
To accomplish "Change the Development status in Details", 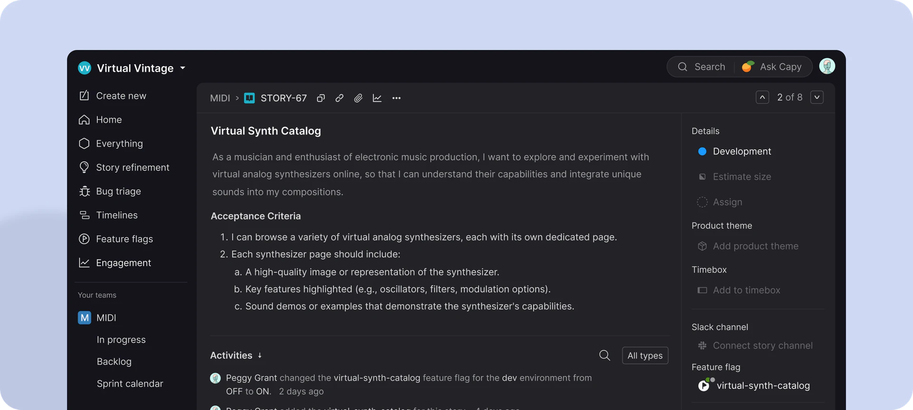I will [741, 152].
